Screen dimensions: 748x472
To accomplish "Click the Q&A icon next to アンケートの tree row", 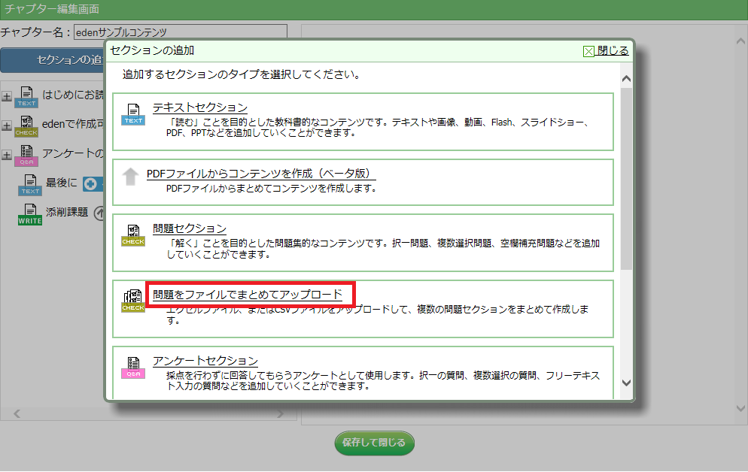I will 26,156.
